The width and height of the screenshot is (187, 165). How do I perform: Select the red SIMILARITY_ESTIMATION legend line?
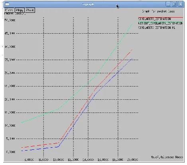tap(161, 17)
